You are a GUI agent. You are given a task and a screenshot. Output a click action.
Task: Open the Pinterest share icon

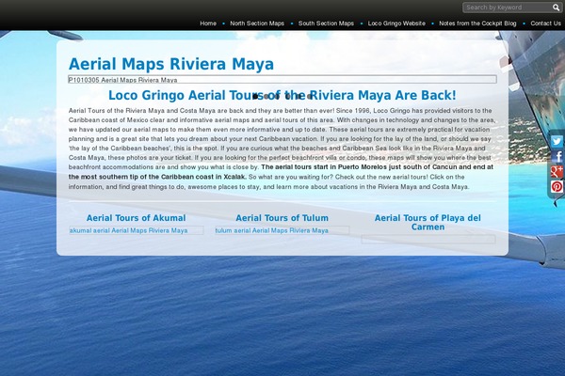pos(557,187)
